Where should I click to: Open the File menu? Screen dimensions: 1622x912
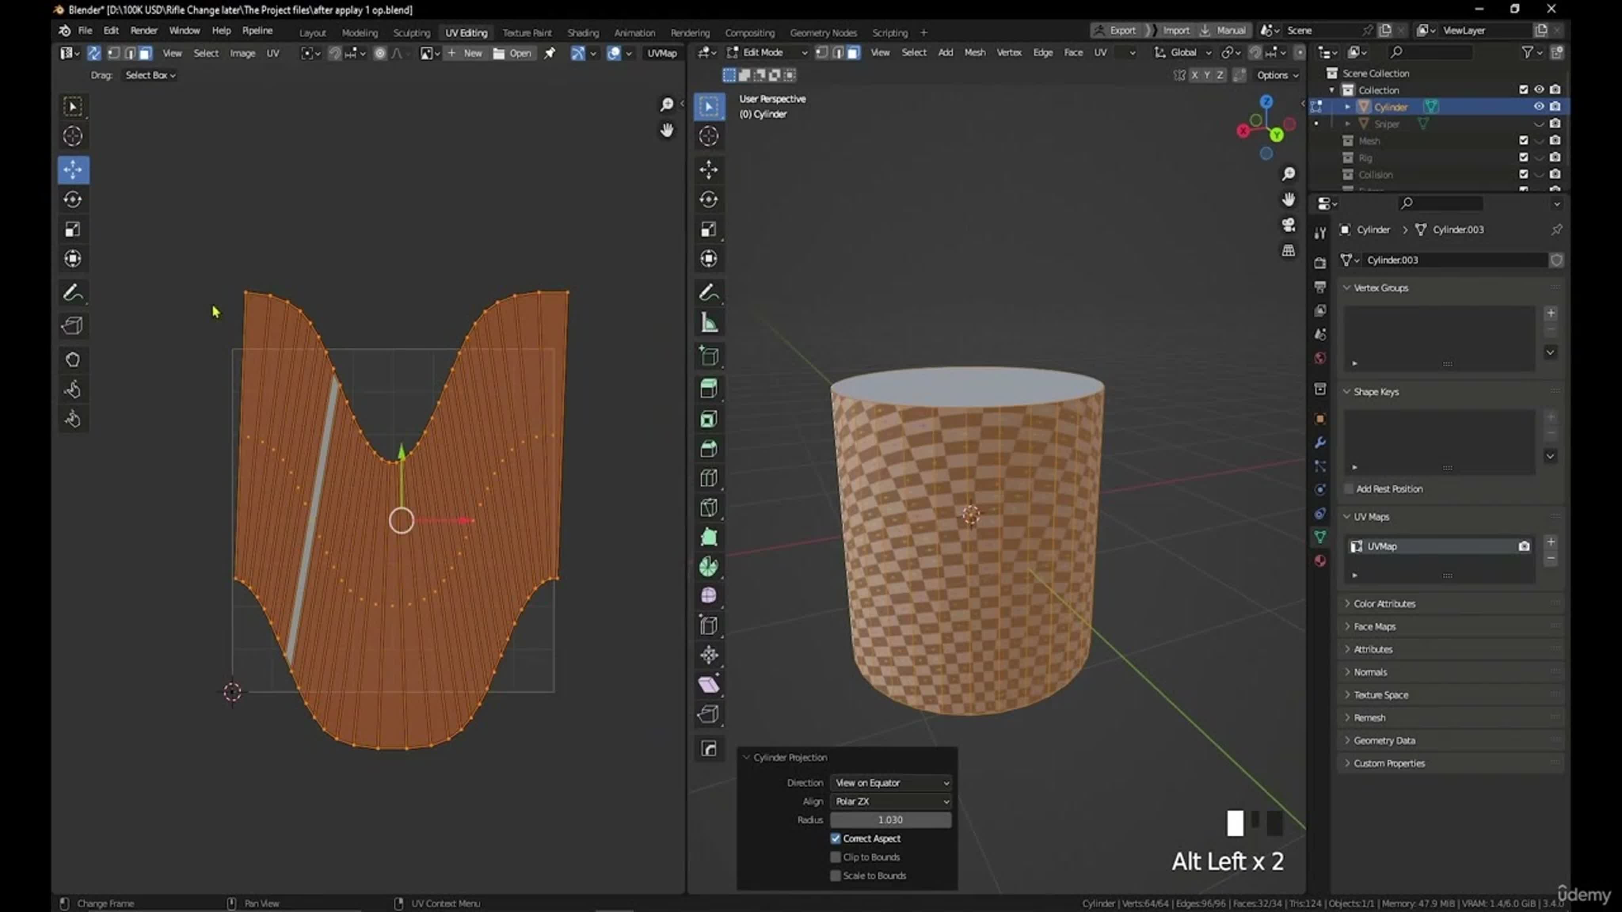84,31
